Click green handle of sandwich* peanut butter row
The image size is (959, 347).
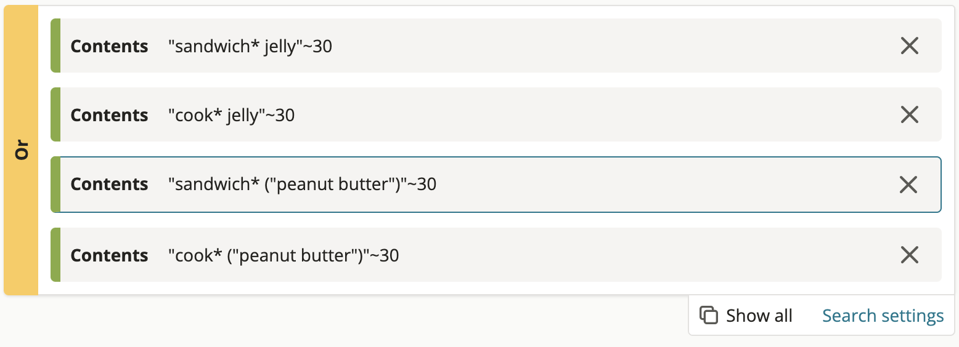click(55, 185)
